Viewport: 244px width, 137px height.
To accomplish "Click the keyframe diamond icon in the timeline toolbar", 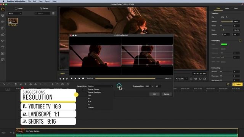I will pyautogui.click(x=35, y=84).
